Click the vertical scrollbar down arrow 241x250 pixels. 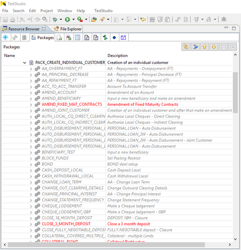(x=235, y=239)
